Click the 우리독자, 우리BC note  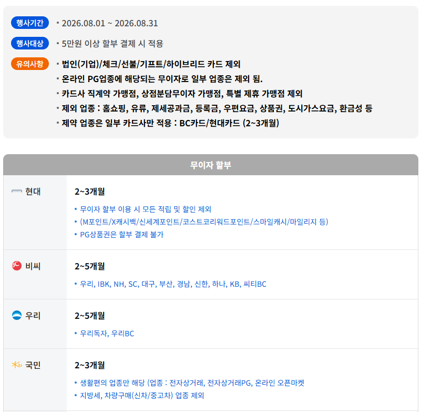tap(107, 333)
